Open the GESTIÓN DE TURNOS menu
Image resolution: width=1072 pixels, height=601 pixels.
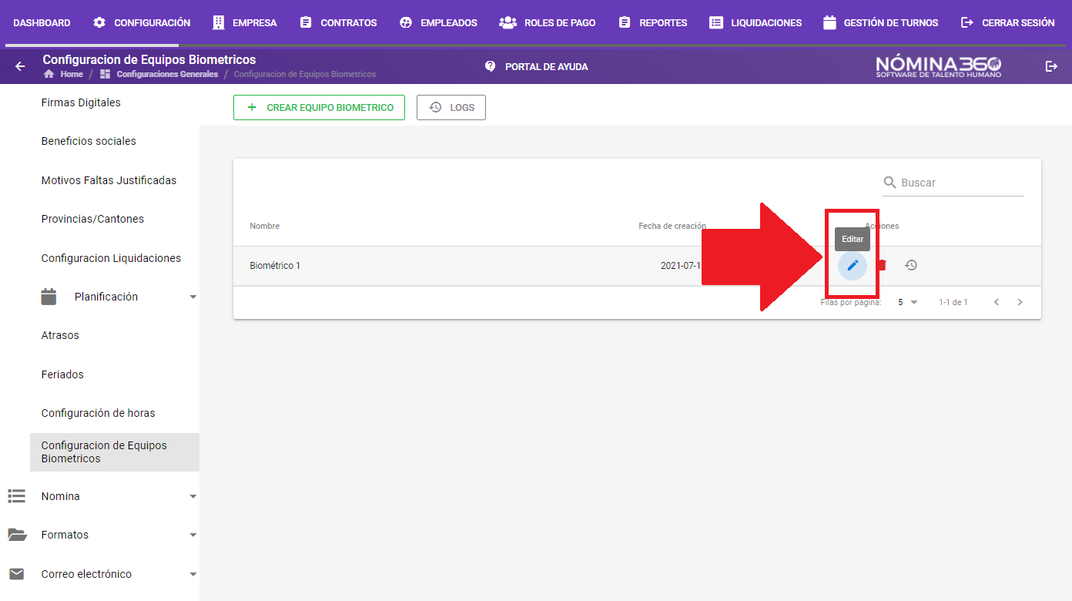(880, 23)
